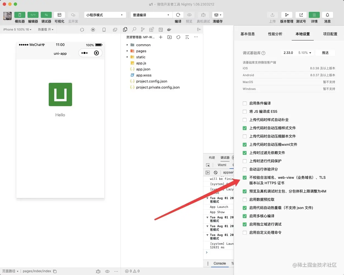Clear the console with the block icon
Screen dimensions: 344x275
[216, 172]
